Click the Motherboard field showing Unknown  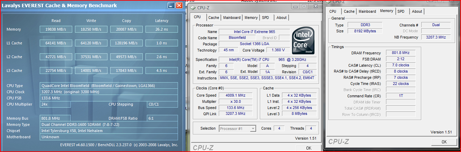(109, 137)
